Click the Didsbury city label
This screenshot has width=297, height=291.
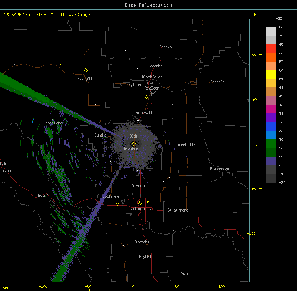pos(132,149)
